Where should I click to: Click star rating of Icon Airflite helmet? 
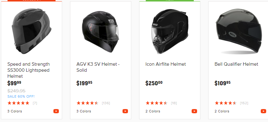[156, 103]
